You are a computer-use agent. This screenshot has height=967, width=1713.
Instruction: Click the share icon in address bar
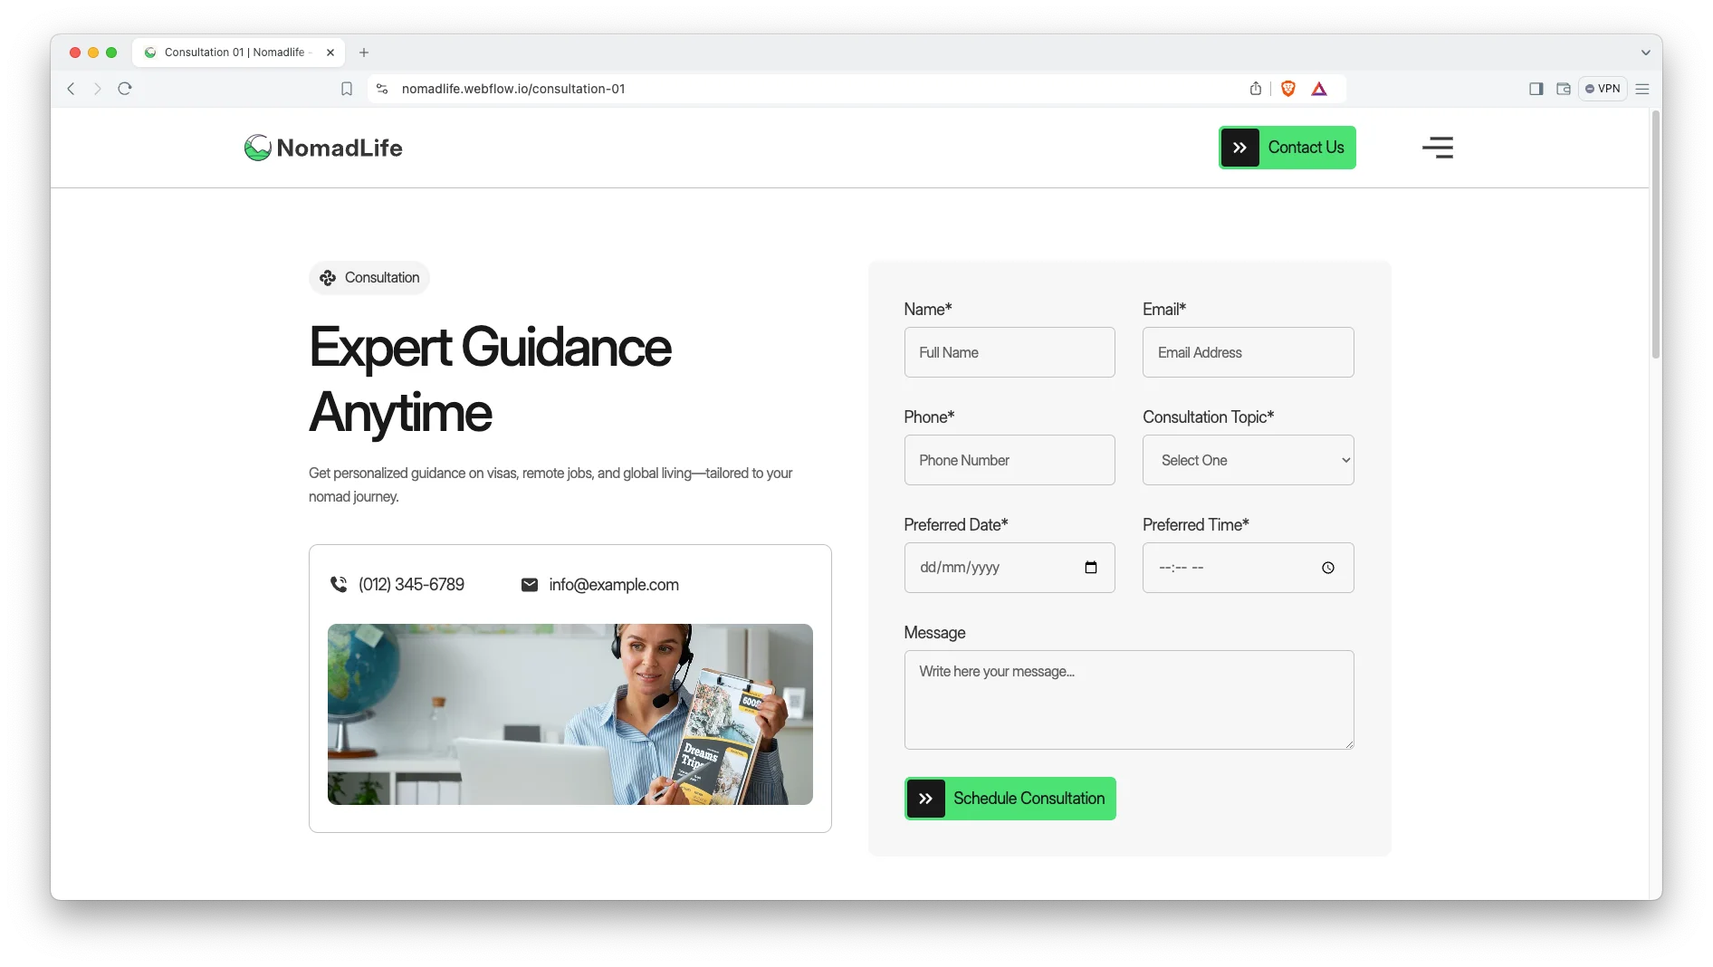[x=1255, y=89]
